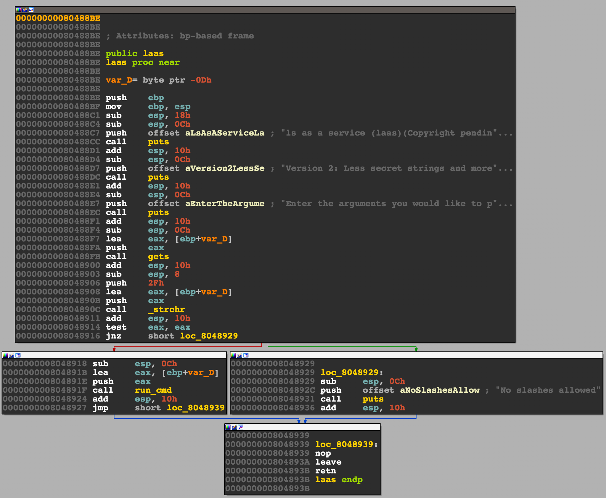Click 'test eax, eax' instruction
606x498 pixels.
(x=148, y=327)
